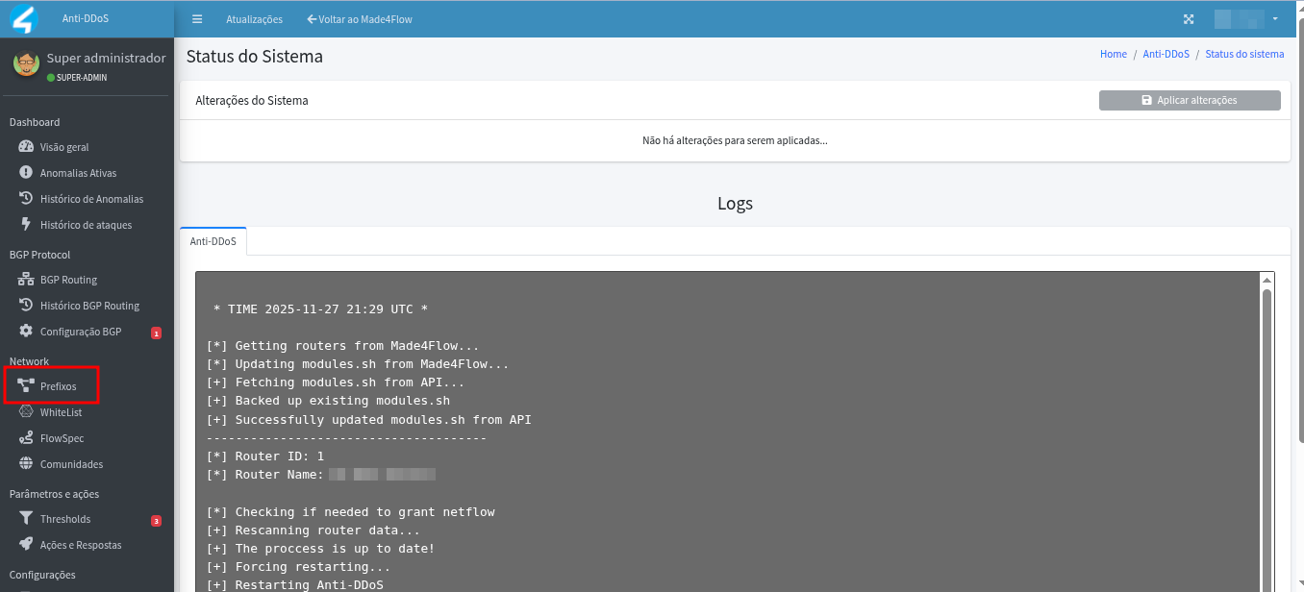Open the Visão geral dashboard
The image size is (1304, 592).
(x=63, y=146)
